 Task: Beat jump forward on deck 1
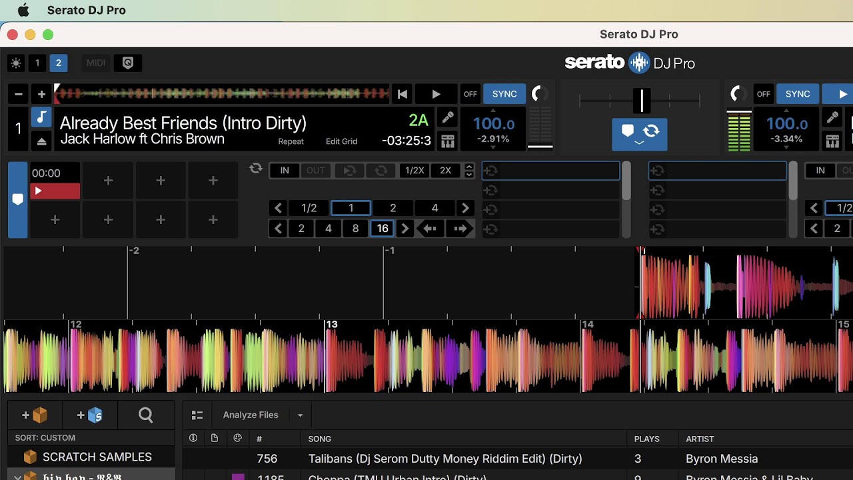click(x=460, y=229)
